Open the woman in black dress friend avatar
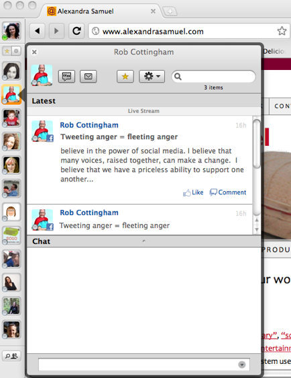 [11, 282]
